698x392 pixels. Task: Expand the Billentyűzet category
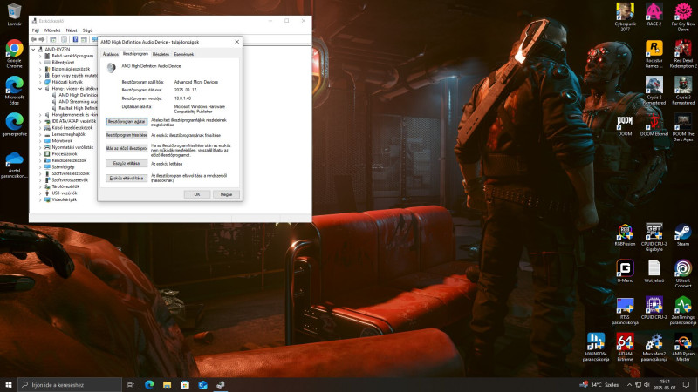(40, 63)
